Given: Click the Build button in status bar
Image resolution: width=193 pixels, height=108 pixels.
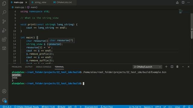Looking at the screenshot, I should pos(62,107).
